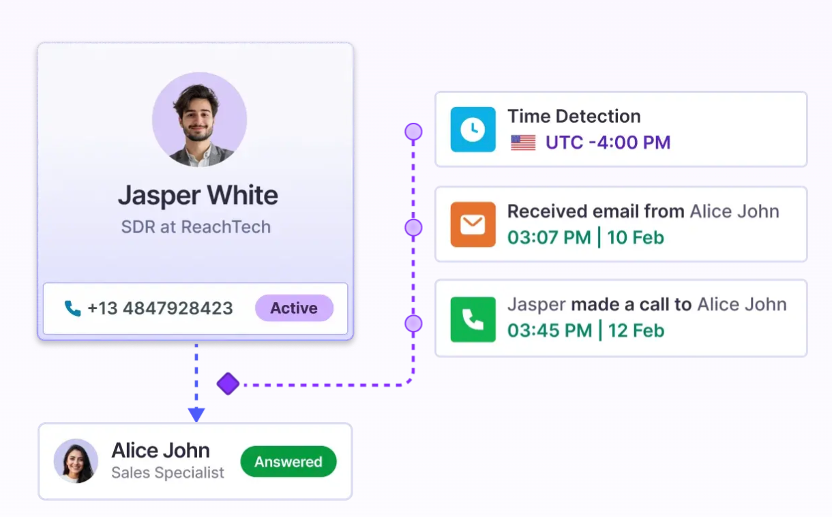Select the timeline marker beside Time Detection
The image size is (832, 517).
click(413, 132)
